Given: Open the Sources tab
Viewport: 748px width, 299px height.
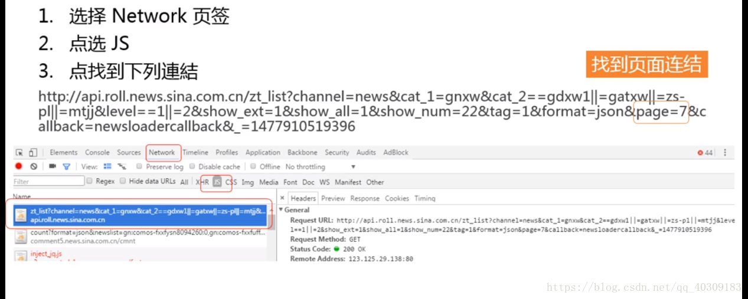Looking at the screenshot, I should pos(129,152).
